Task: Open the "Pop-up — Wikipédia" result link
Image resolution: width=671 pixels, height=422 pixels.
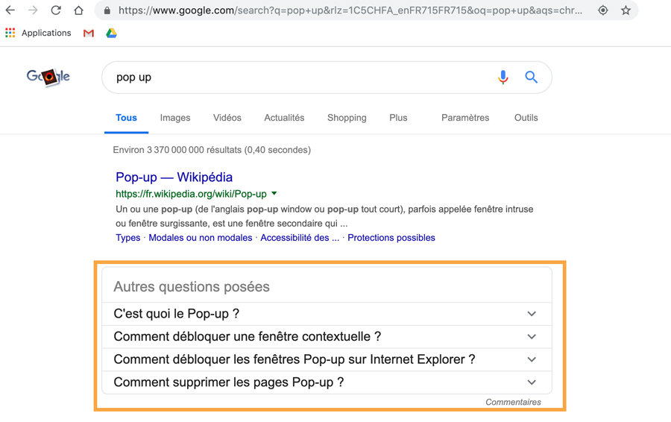Action: pyautogui.click(x=174, y=177)
